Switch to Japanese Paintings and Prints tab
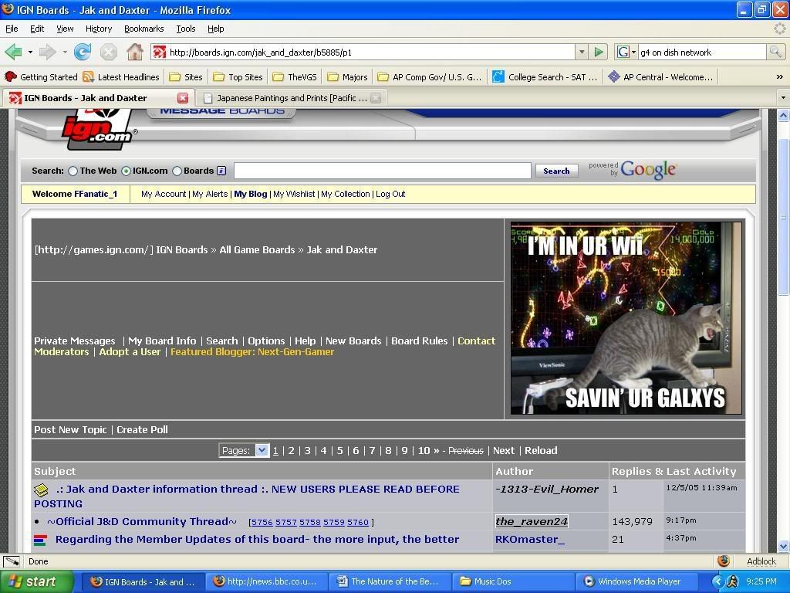Screen dimensions: 790x593 point(291,98)
